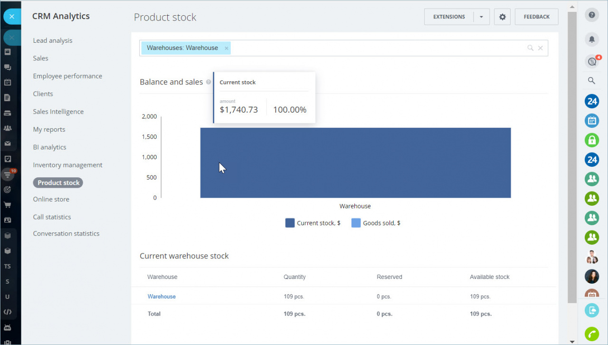Open the notifications bell in right panel
608x345 pixels.
pyautogui.click(x=592, y=39)
